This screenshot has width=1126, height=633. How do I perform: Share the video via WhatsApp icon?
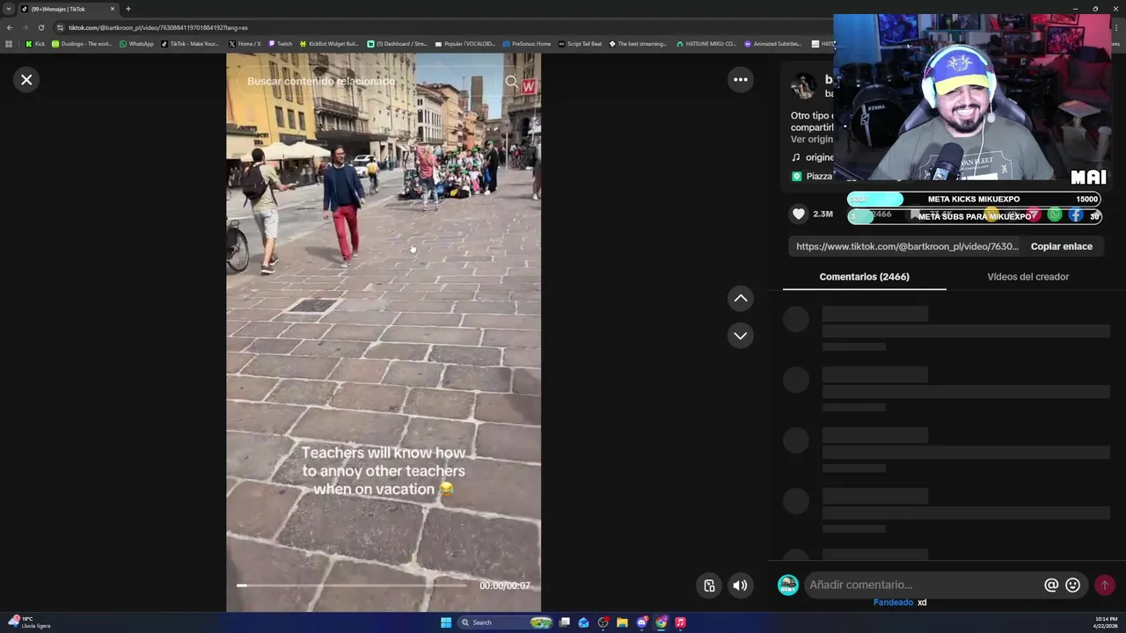[x=1055, y=215]
